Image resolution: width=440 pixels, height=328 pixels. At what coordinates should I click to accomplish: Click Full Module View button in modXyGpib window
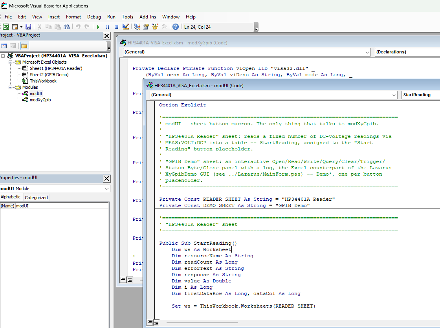click(x=129, y=279)
